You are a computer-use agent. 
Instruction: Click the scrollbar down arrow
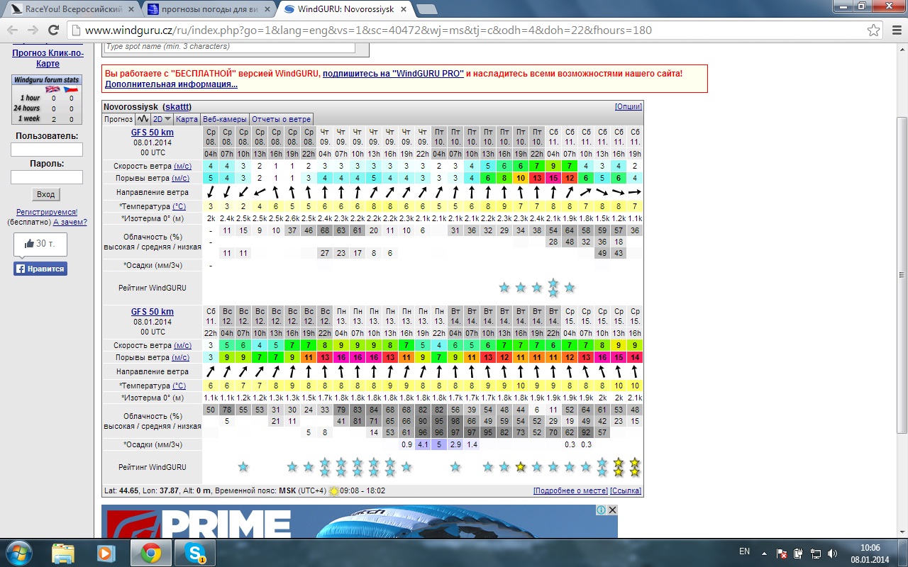(902, 533)
